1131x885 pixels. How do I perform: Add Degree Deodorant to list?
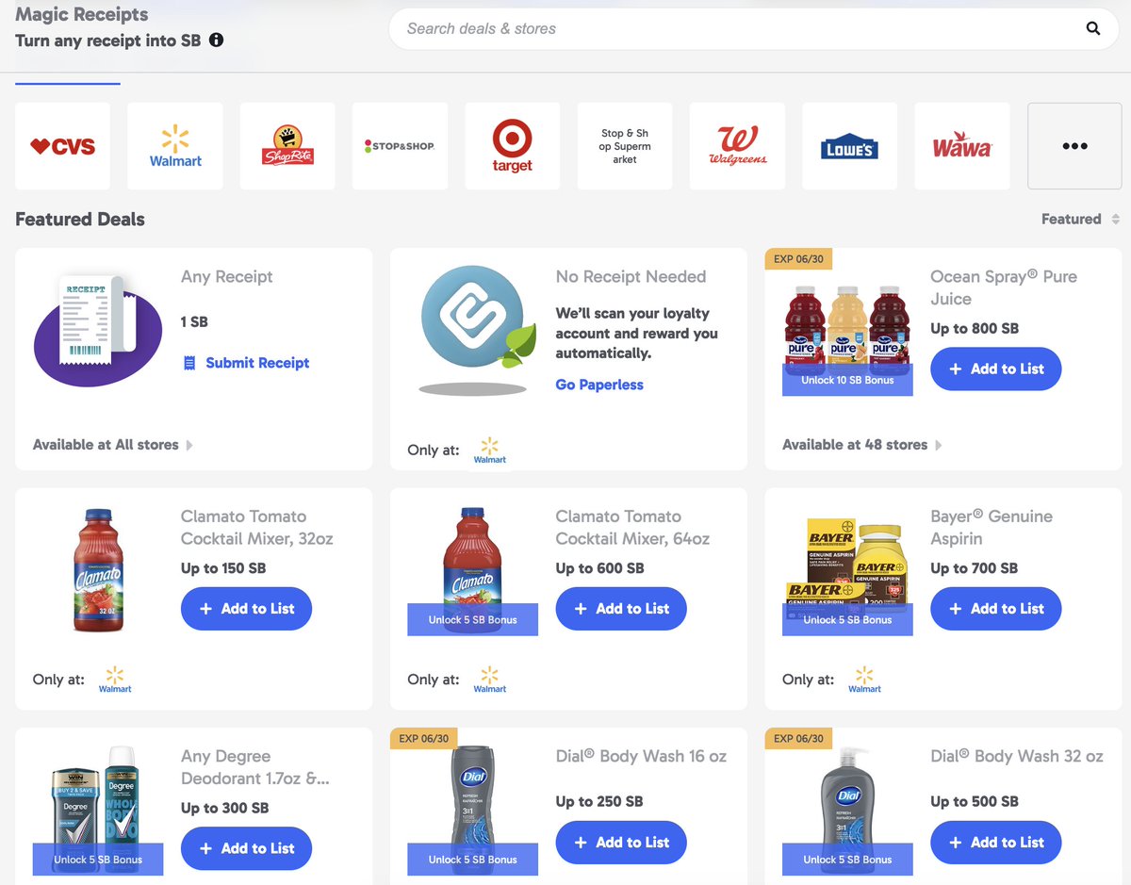click(246, 848)
